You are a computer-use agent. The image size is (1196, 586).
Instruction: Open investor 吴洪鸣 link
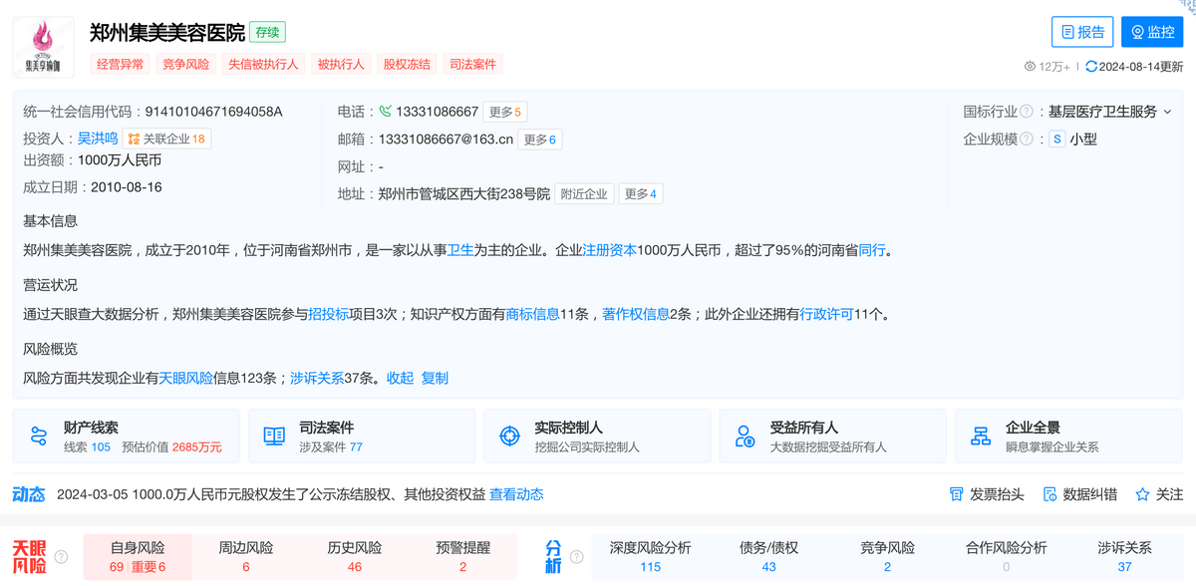point(98,139)
